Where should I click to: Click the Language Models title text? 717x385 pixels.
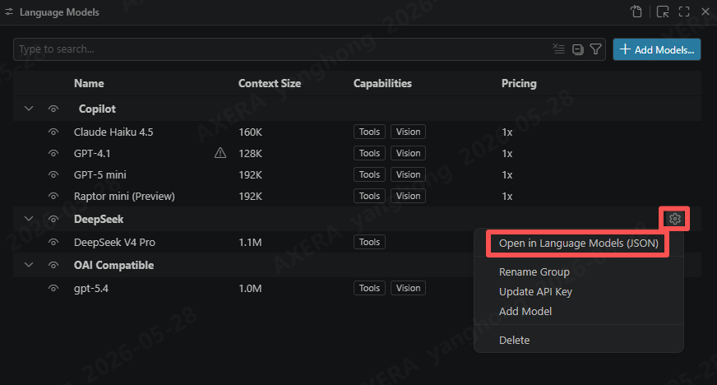coord(59,12)
